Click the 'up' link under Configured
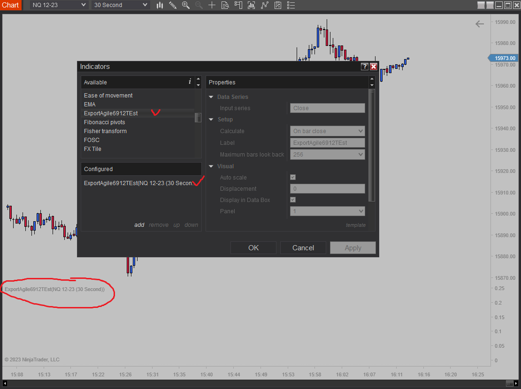The image size is (521, 389). coord(176,224)
